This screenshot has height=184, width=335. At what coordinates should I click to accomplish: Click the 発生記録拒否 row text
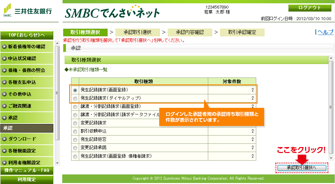(93, 139)
